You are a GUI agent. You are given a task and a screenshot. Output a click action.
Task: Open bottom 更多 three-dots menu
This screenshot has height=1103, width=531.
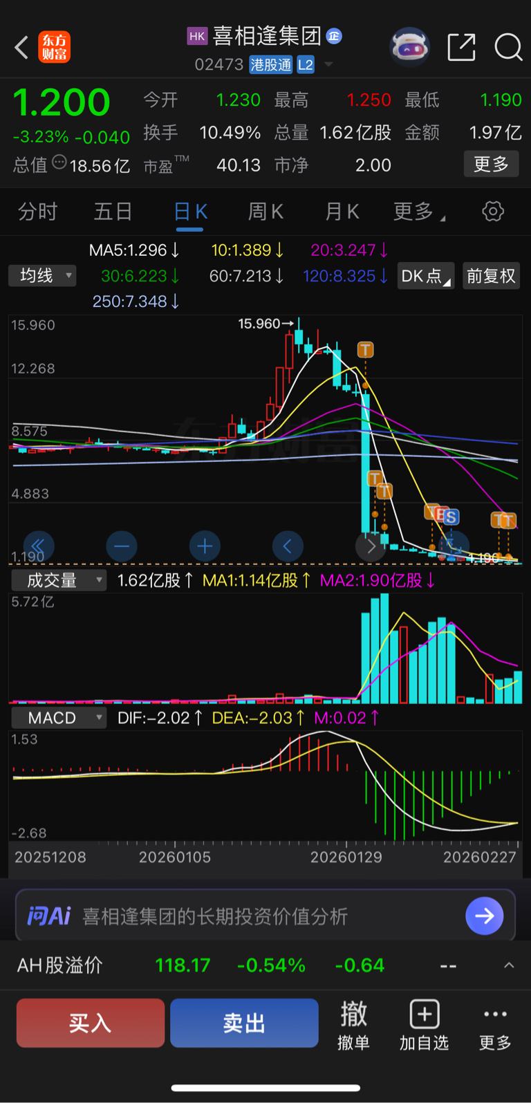(x=495, y=1026)
